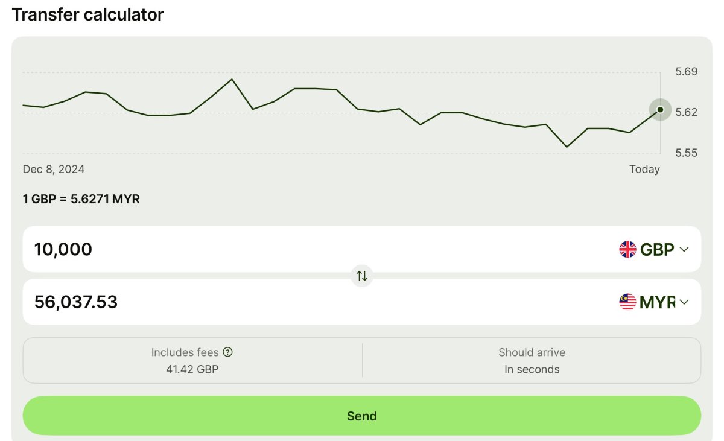Click the 10,000 send amount field
This screenshot has height=441, width=724.
coord(314,249)
